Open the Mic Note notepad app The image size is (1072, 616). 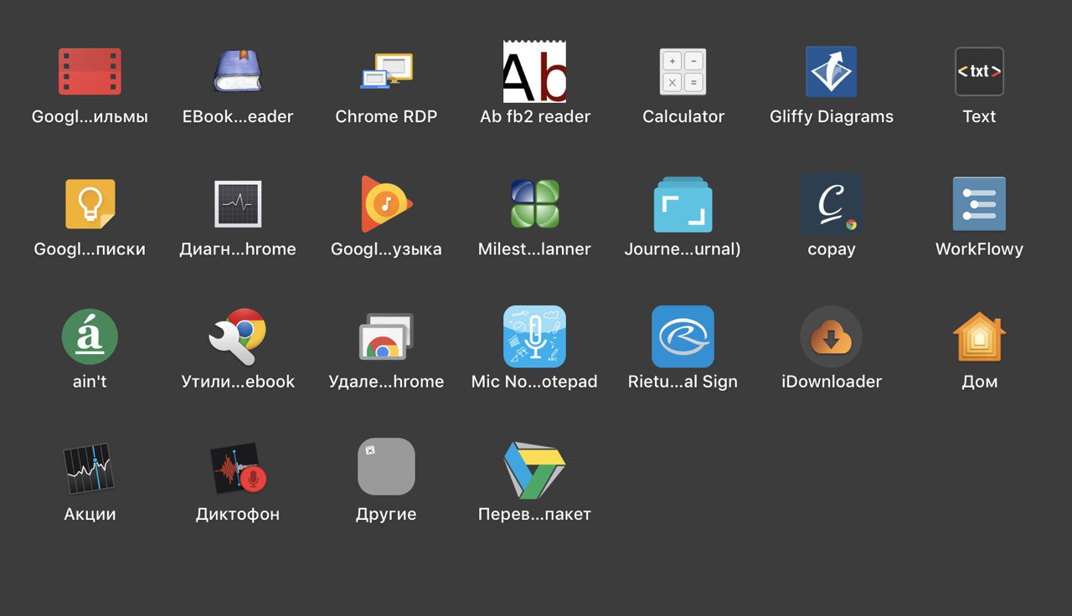tap(534, 336)
